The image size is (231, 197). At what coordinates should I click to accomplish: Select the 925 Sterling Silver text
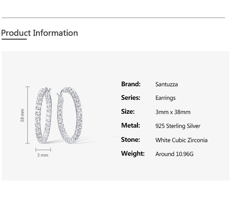click(178, 126)
